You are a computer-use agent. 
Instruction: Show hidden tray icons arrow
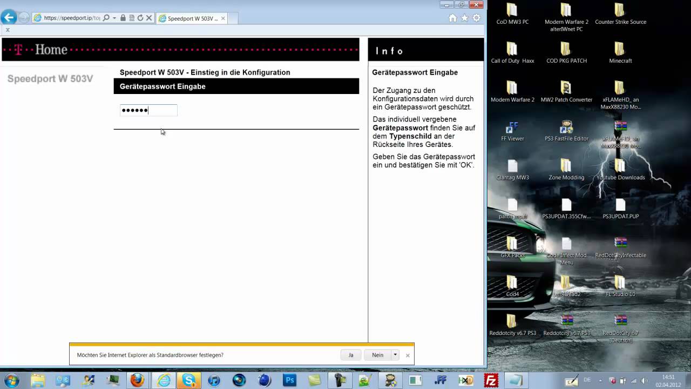[x=600, y=380]
